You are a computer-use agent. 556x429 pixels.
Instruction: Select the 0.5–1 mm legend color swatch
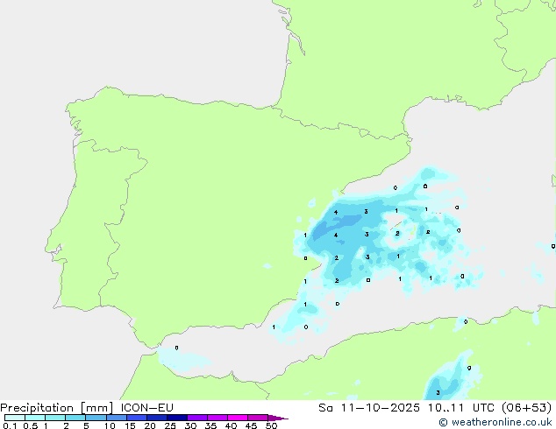(35, 418)
